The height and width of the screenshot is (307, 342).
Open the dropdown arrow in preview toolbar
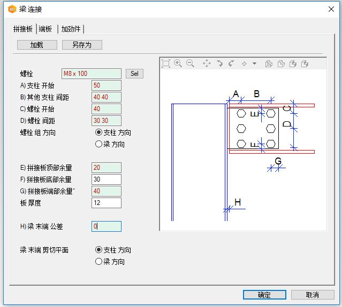pyautogui.click(x=254, y=64)
